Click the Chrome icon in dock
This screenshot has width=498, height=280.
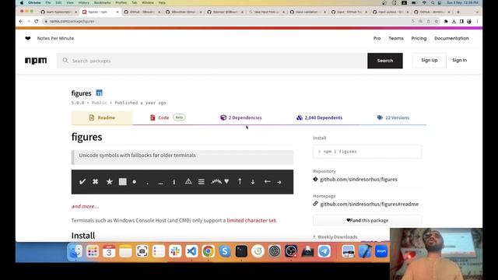click(208, 251)
